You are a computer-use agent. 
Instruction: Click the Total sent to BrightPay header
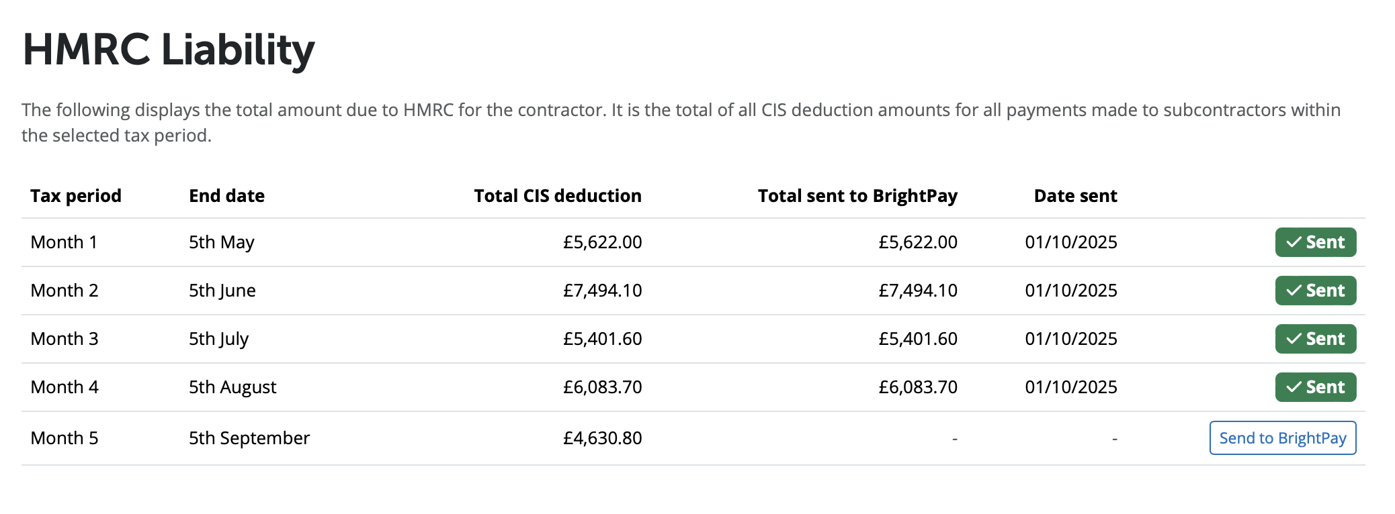coord(857,196)
